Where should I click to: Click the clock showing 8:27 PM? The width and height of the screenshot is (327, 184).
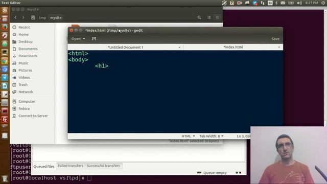(312, 3)
